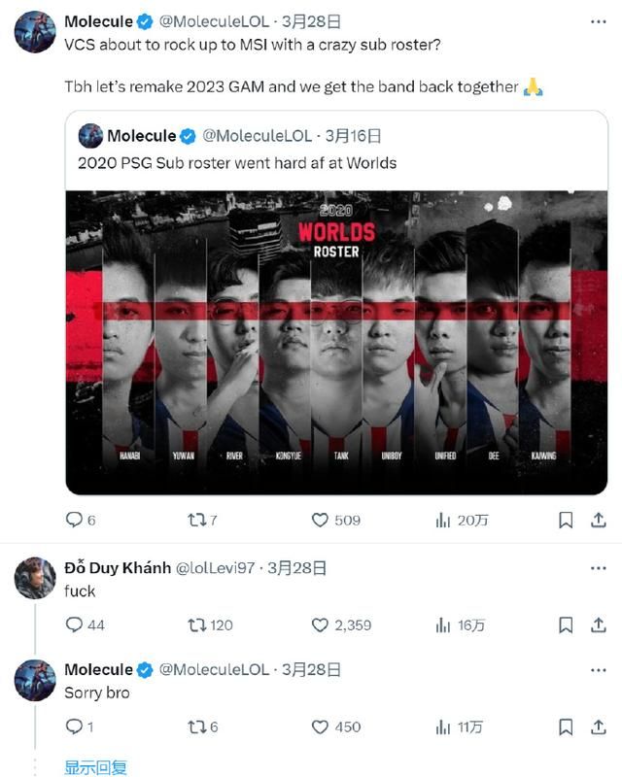
Task: View analytics of main tweet 20万 views
Action: point(443,521)
